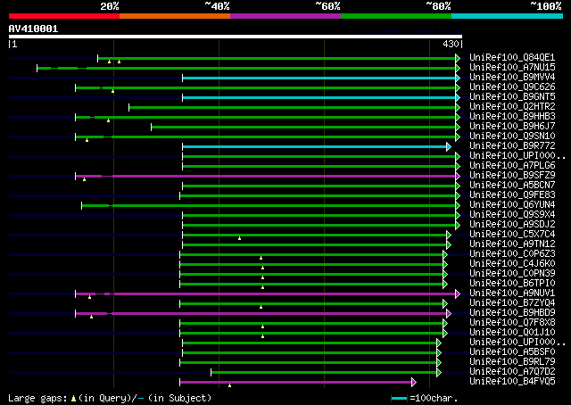
Task: Select the UniRef100_B9R772 label
Action: point(512,146)
